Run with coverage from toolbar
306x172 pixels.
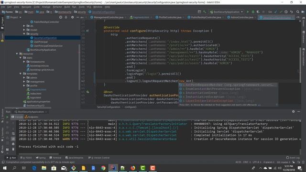tap(258, 12)
